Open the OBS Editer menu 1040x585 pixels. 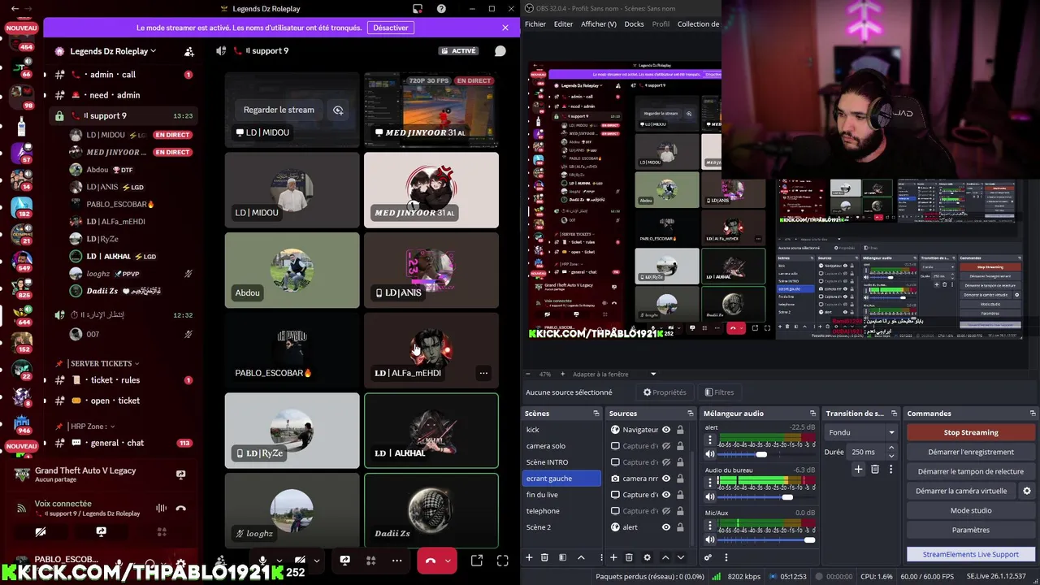563,24
